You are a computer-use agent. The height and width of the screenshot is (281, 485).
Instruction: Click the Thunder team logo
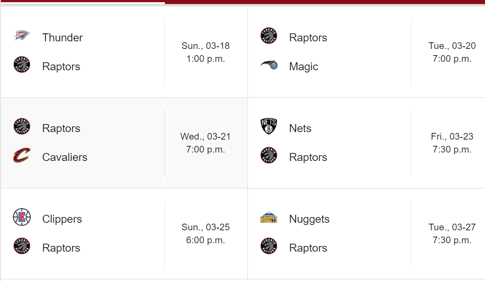tap(21, 36)
